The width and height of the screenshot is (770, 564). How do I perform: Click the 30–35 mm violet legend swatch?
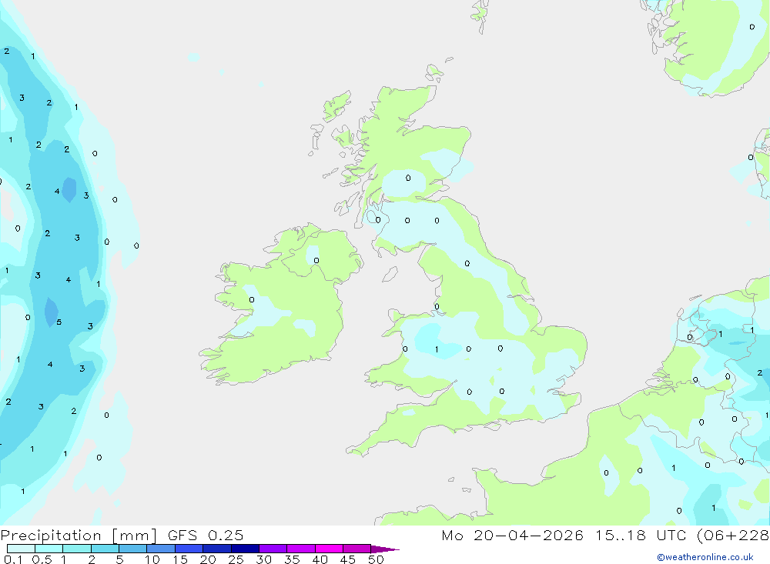pyautogui.click(x=273, y=549)
